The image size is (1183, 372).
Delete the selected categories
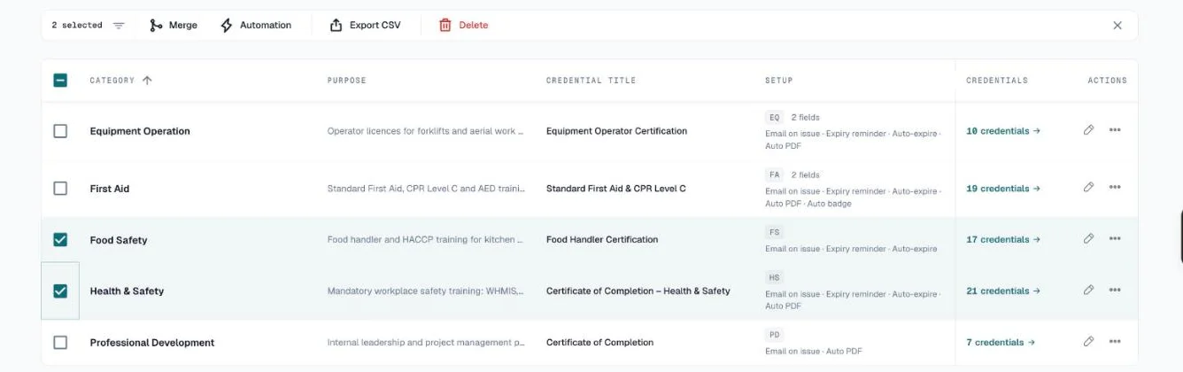pyautogui.click(x=463, y=25)
